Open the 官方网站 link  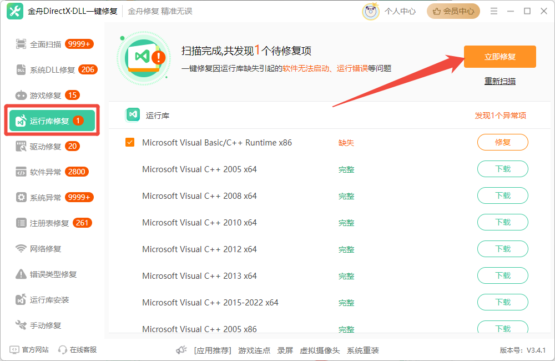coord(35,350)
